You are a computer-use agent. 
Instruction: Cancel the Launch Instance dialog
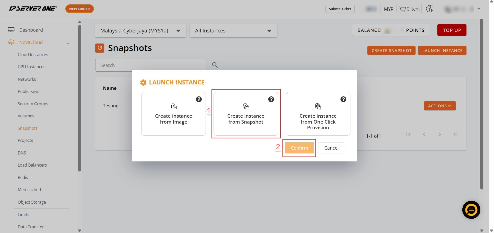331,148
